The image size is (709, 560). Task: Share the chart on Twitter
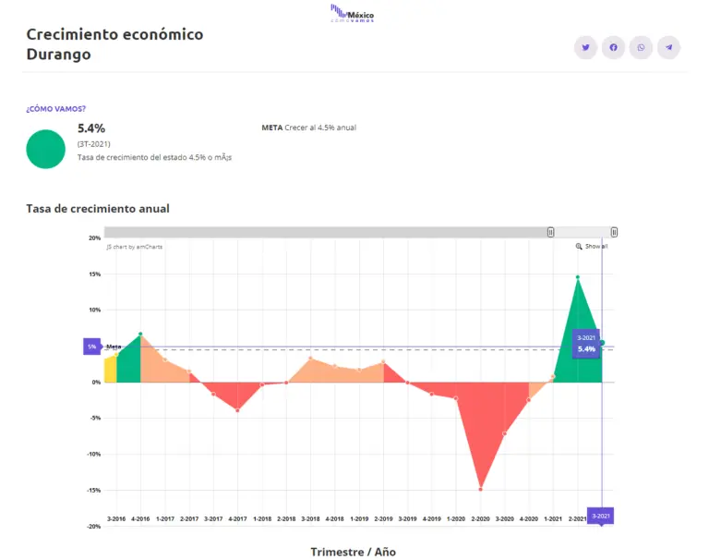pyautogui.click(x=585, y=47)
